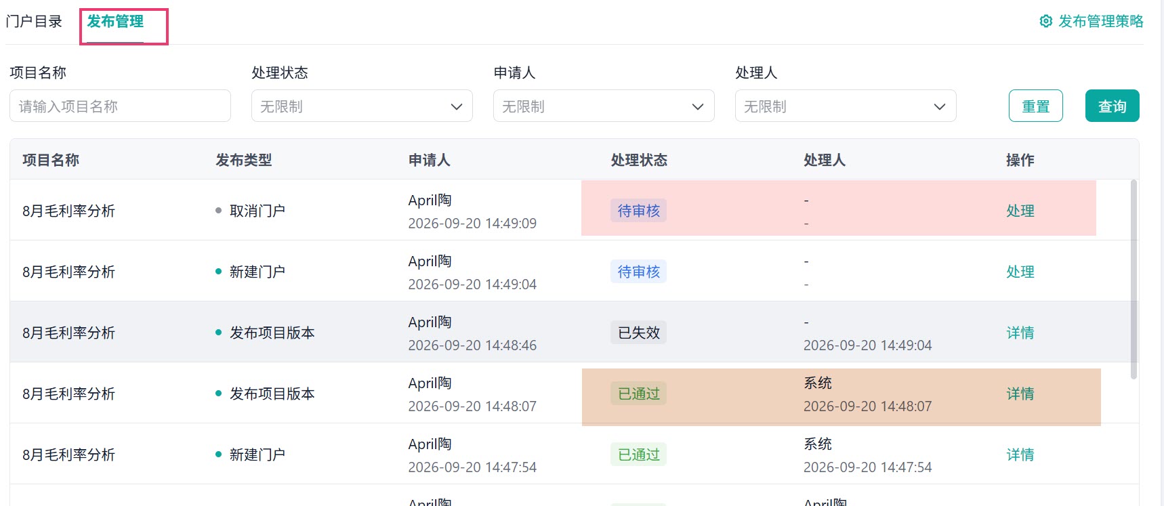This screenshot has height=506, width=1164.
Task: Switch to the 门户目录 tab
Action: tap(34, 22)
